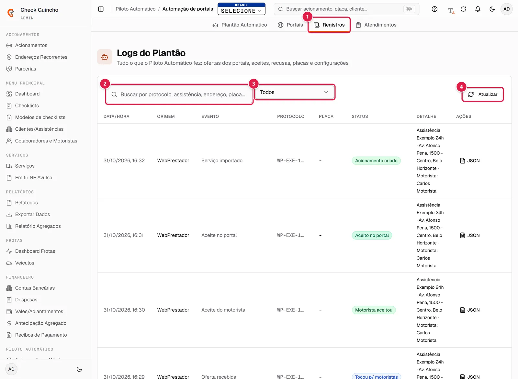This screenshot has width=518, height=379.
Task: Open Parcerias in the sidebar
Action: [45, 69]
